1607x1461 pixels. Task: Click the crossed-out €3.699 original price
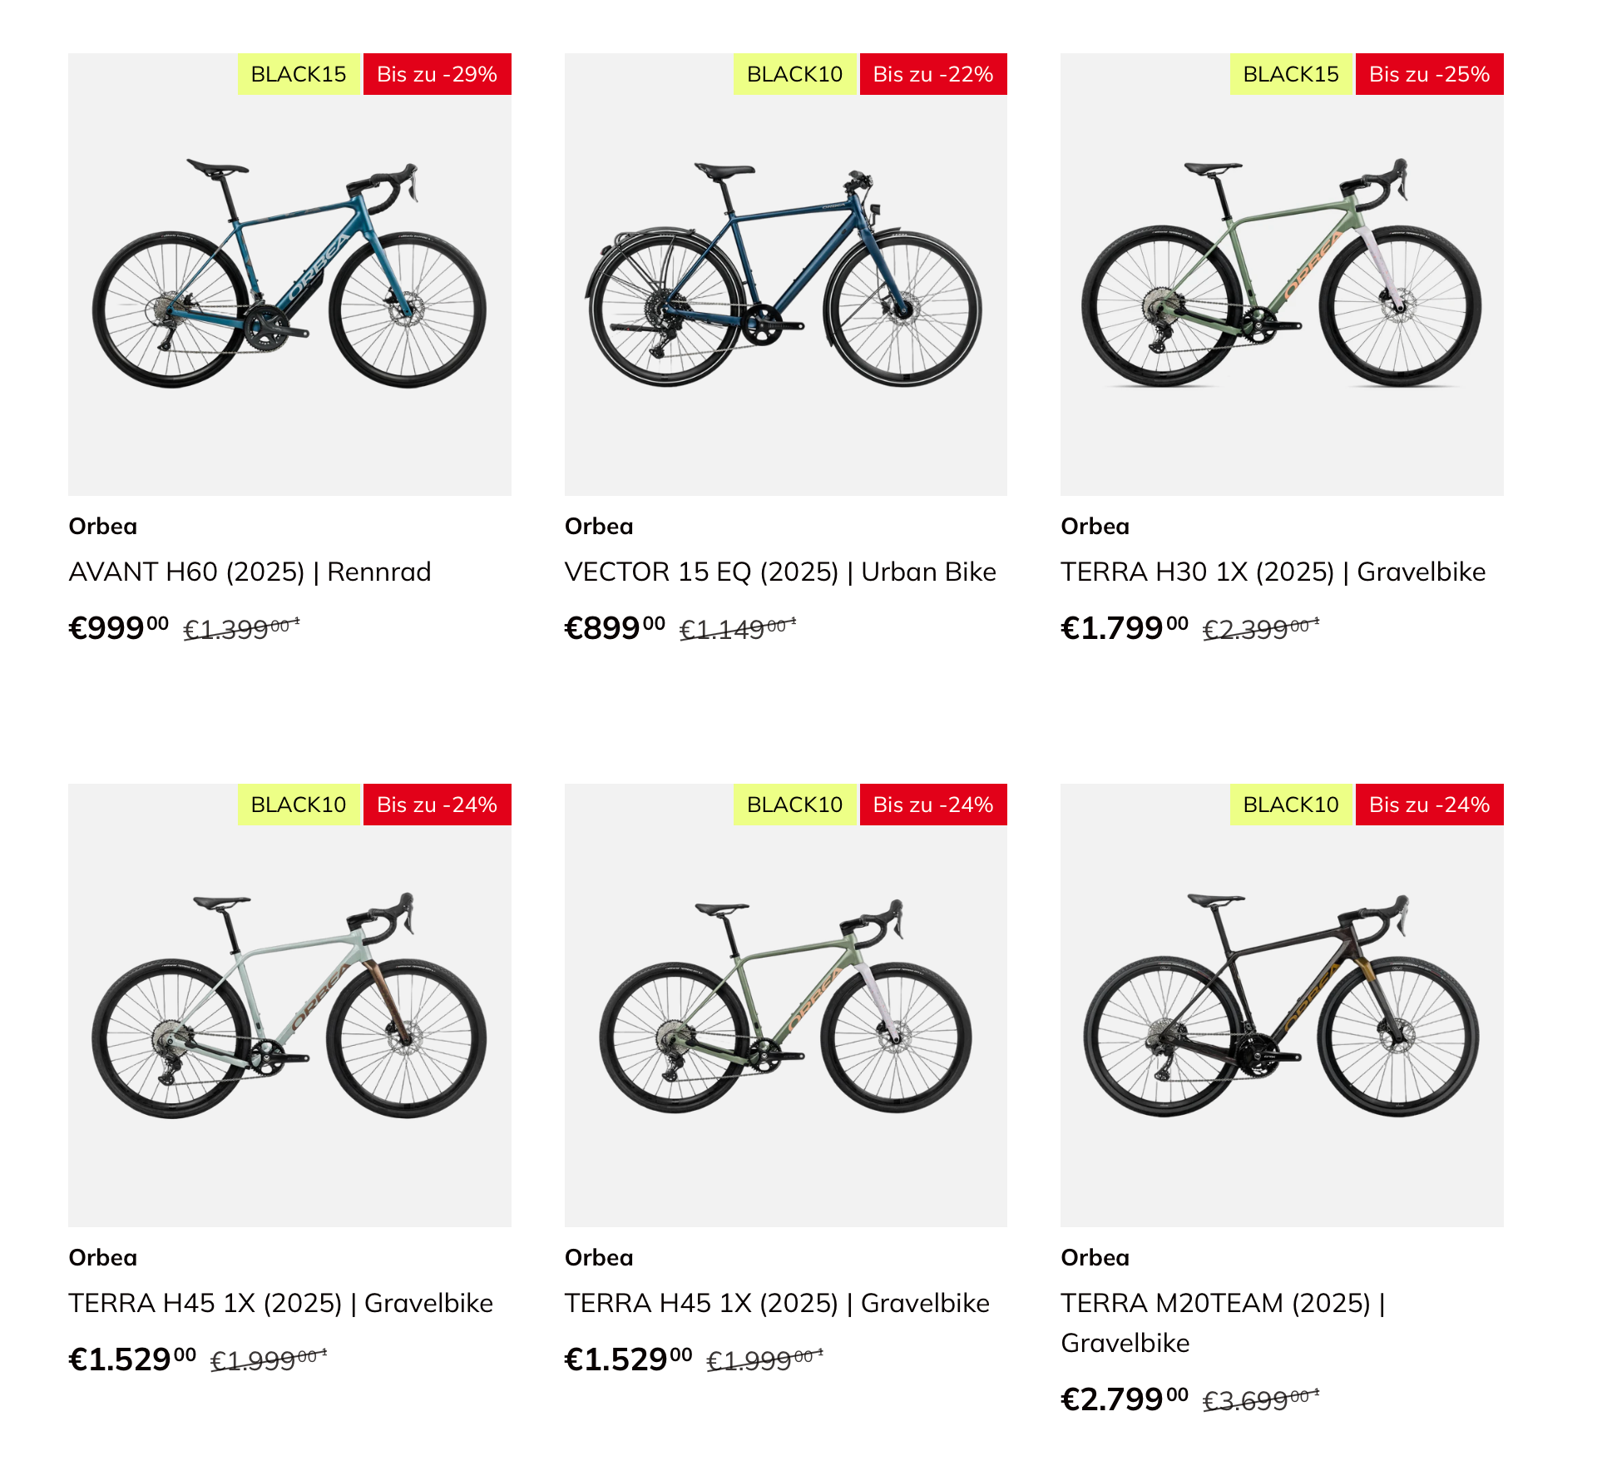[1260, 1400]
